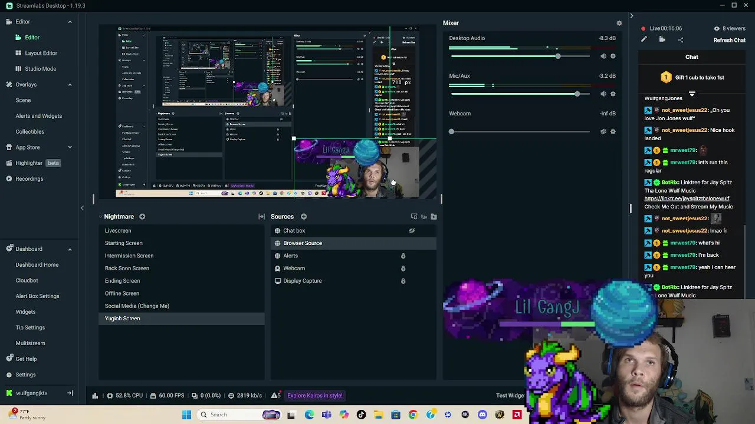Viewport: 755px width, 424px height.
Task: Open TikTok from the taskbar
Action: pos(361,415)
